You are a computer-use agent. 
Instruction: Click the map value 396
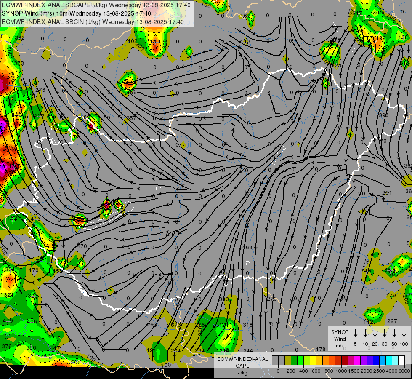pyautogui.click(x=384, y=115)
